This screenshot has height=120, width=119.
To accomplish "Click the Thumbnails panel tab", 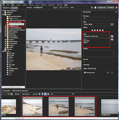I will pos(6,91).
